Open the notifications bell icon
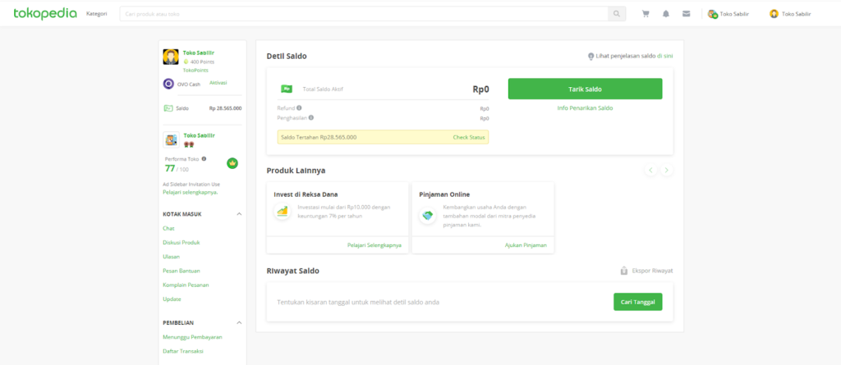 (x=665, y=14)
